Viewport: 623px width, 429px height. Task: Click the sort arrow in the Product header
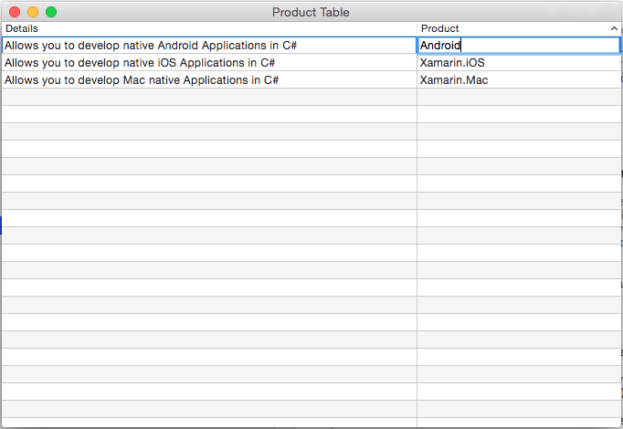click(x=614, y=28)
